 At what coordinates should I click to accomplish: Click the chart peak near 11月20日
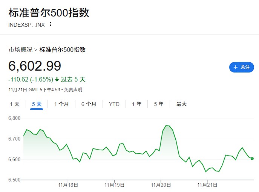[x=167, y=125]
